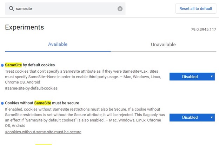The image size is (219, 145).
Task: Click the arrow on Cookies without SameSite dropdown
Action: [212, 118]
